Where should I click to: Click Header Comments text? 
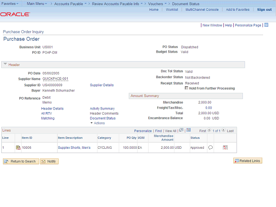pos(104,113)
